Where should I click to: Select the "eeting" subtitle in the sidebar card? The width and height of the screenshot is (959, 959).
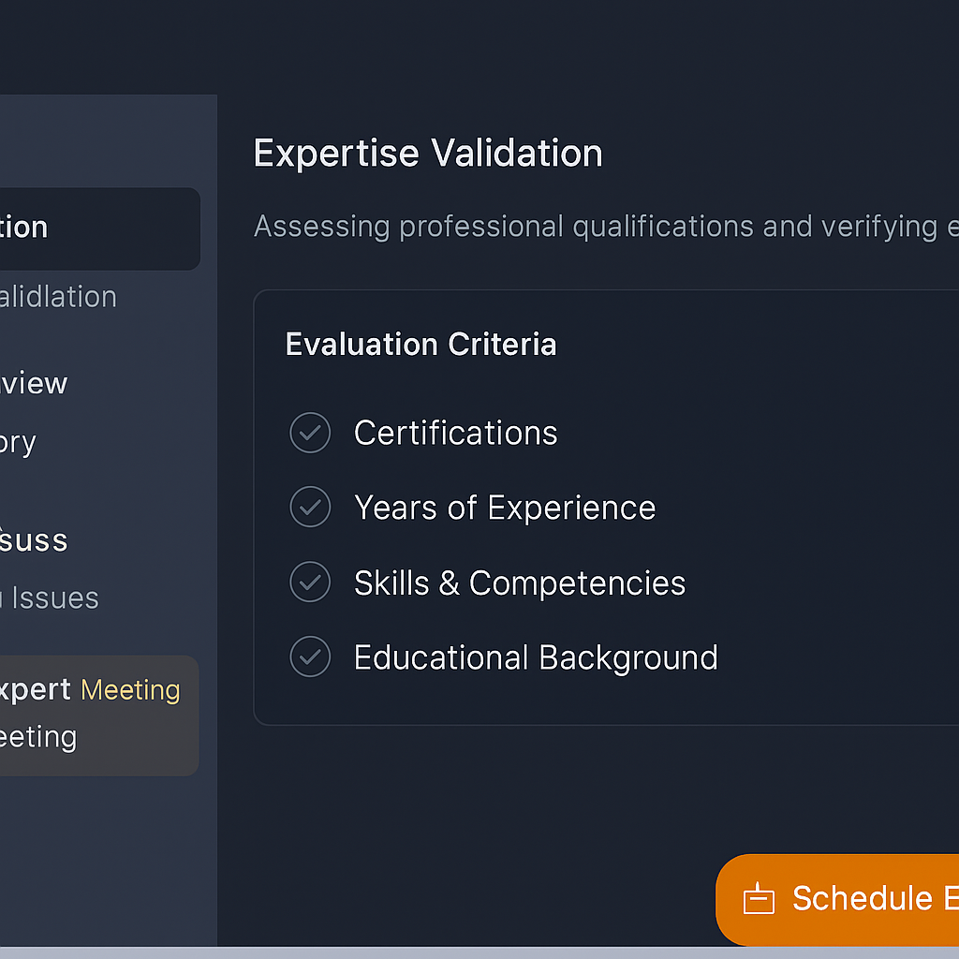pyautogui.click(x=38, y=737)
